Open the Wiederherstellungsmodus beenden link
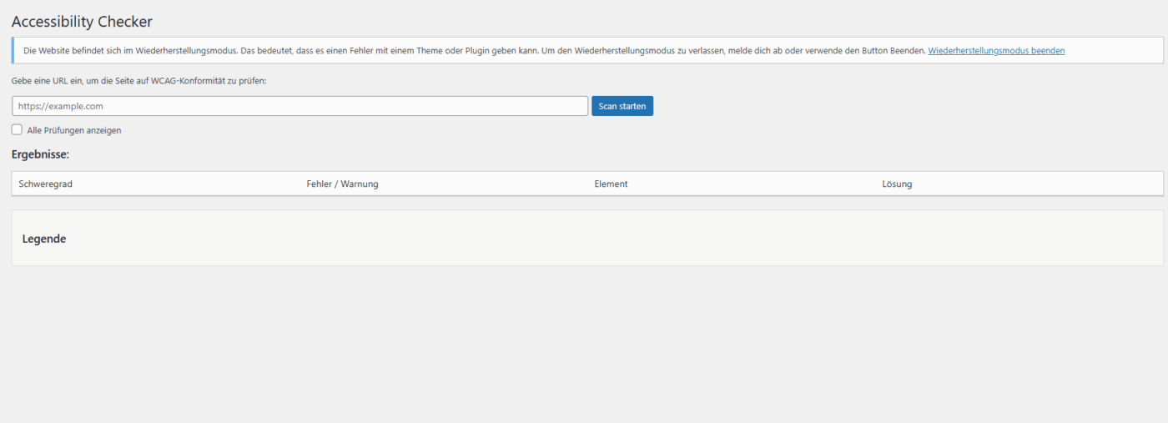 pyautogui.click(x=995, y=51)
